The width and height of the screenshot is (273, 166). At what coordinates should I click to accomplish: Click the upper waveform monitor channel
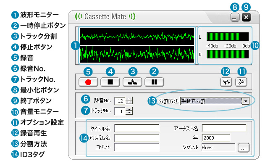coord(137,37)
